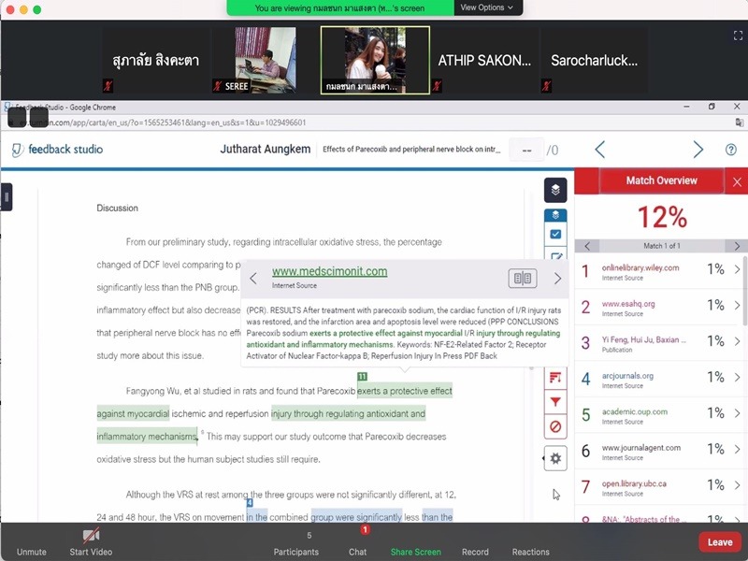Image resolution: width=748 pixels, height=561 pixels.
Task: Click the red Leave button
Action: [719, 541]
